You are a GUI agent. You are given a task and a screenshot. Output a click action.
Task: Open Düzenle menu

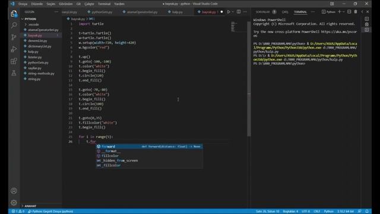pyautogui.click(x=37, y=4)
